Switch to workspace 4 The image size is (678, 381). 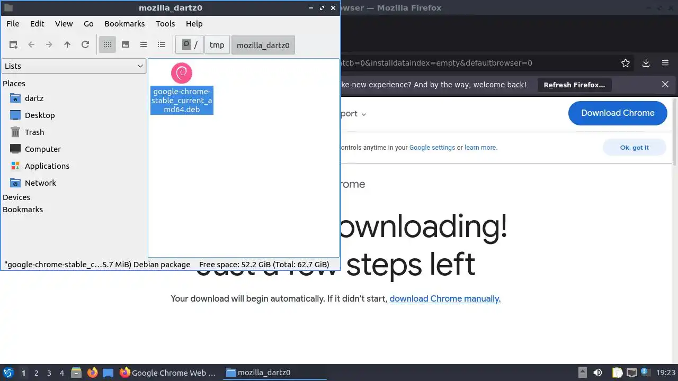point(61,373)
